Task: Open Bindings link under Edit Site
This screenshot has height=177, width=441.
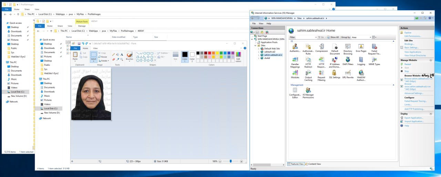Action: pyautogui.click(x=409, y=44)
